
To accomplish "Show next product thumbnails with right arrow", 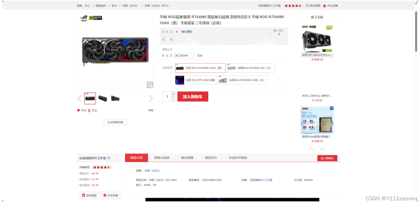I will (x=151, y=99).
